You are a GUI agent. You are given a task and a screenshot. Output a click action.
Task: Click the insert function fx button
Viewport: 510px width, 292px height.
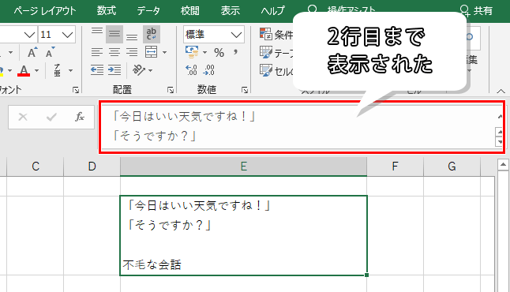pyautogui.click(x=80, y=117)
